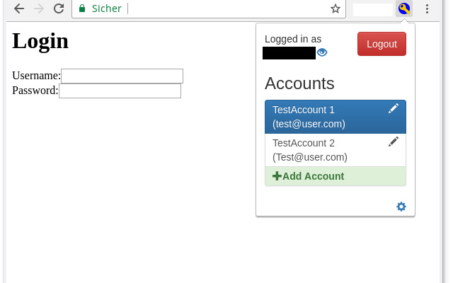Image resolution: width=453 pixels, height=283 pixels.
Task: Click the browser back arrow
Action: pos(19,8)
